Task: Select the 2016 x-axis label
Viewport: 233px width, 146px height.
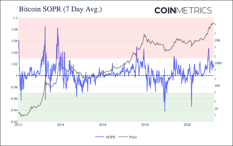Action: click(103, 125)
